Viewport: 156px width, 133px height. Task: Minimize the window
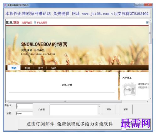[137, 5]
